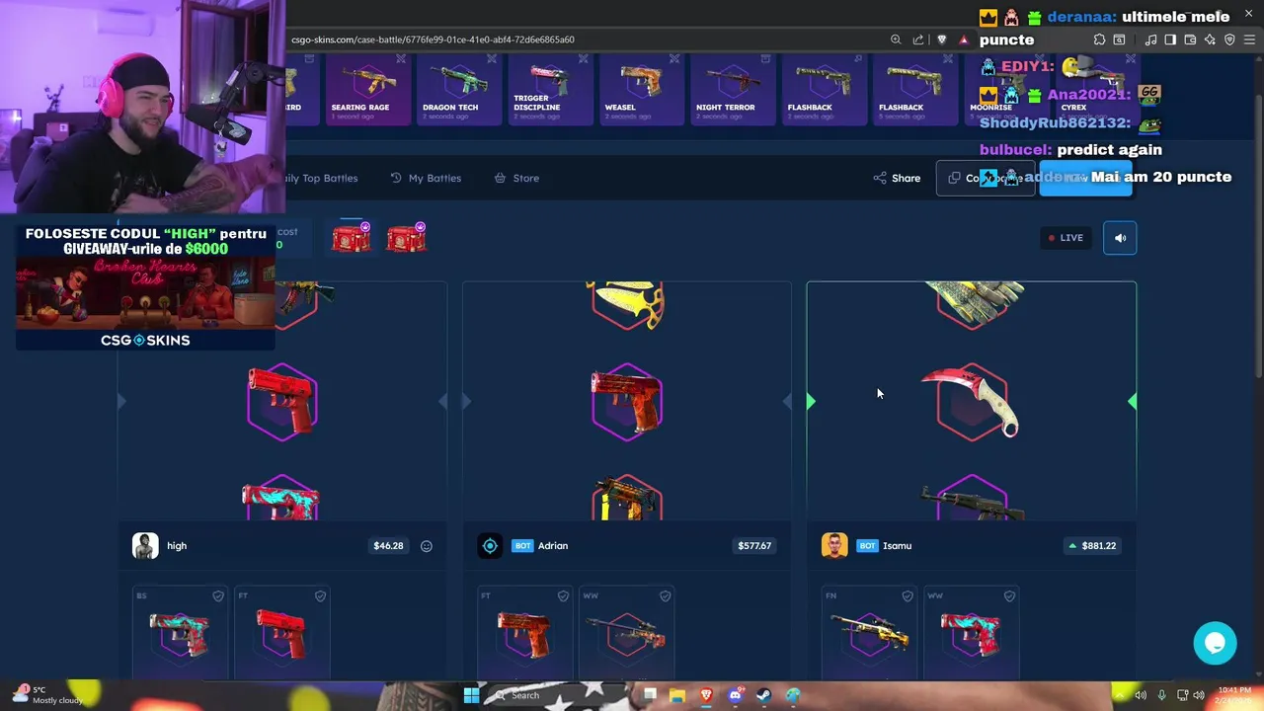The image size is (1264, 711).
Task: Open Adrian's FT pistol skin card
Action: [524, 633]
